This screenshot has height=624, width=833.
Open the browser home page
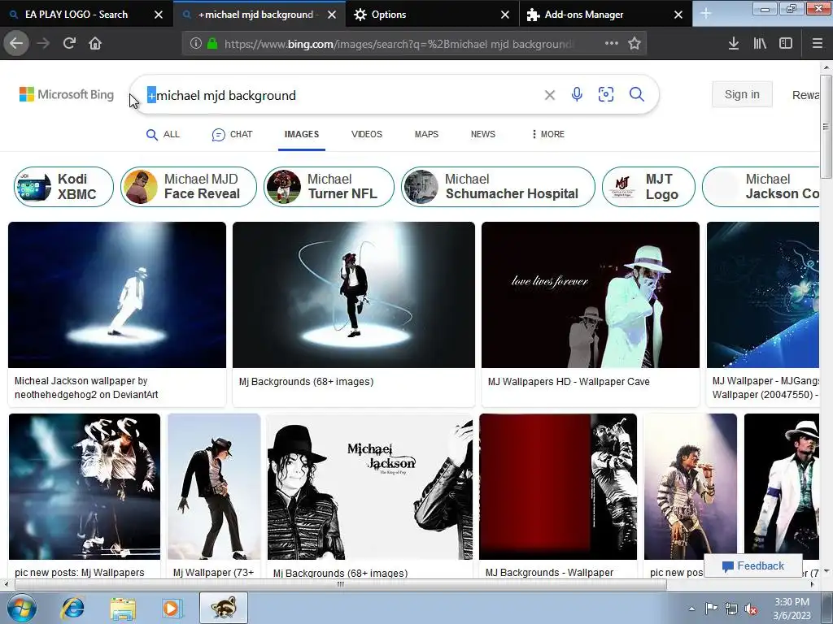(x=95, y=43)
